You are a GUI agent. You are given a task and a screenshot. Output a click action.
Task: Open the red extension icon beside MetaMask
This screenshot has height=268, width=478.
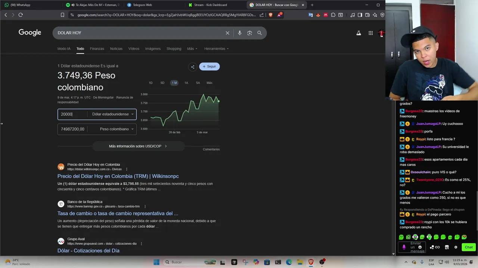click(326, 15)
